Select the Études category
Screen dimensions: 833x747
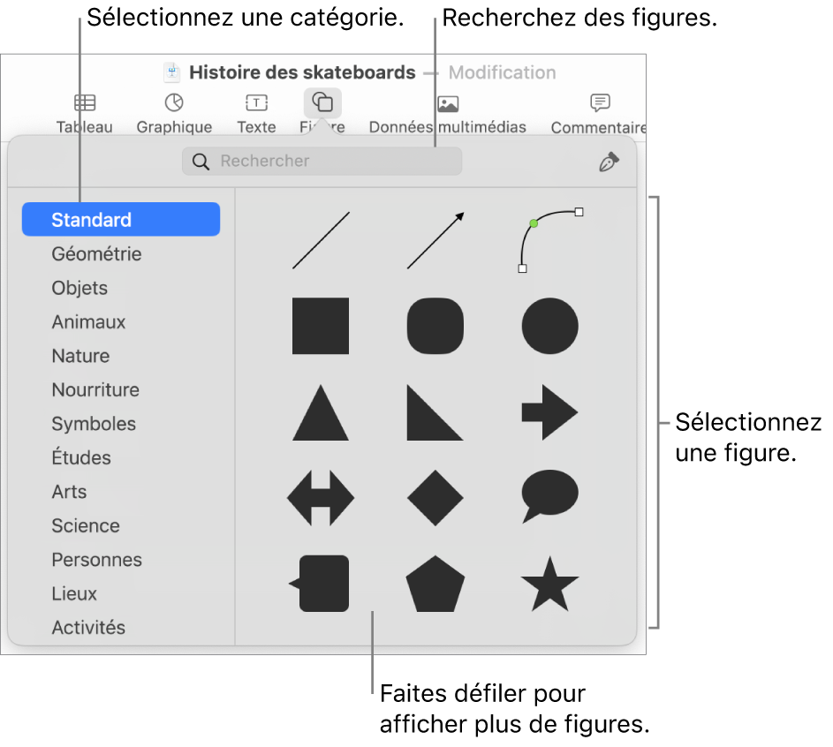81,457
